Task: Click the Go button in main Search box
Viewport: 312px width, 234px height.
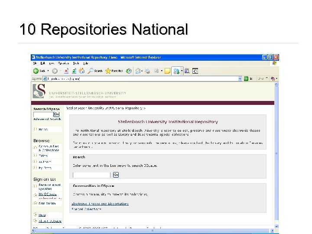Action: [116, 175]
